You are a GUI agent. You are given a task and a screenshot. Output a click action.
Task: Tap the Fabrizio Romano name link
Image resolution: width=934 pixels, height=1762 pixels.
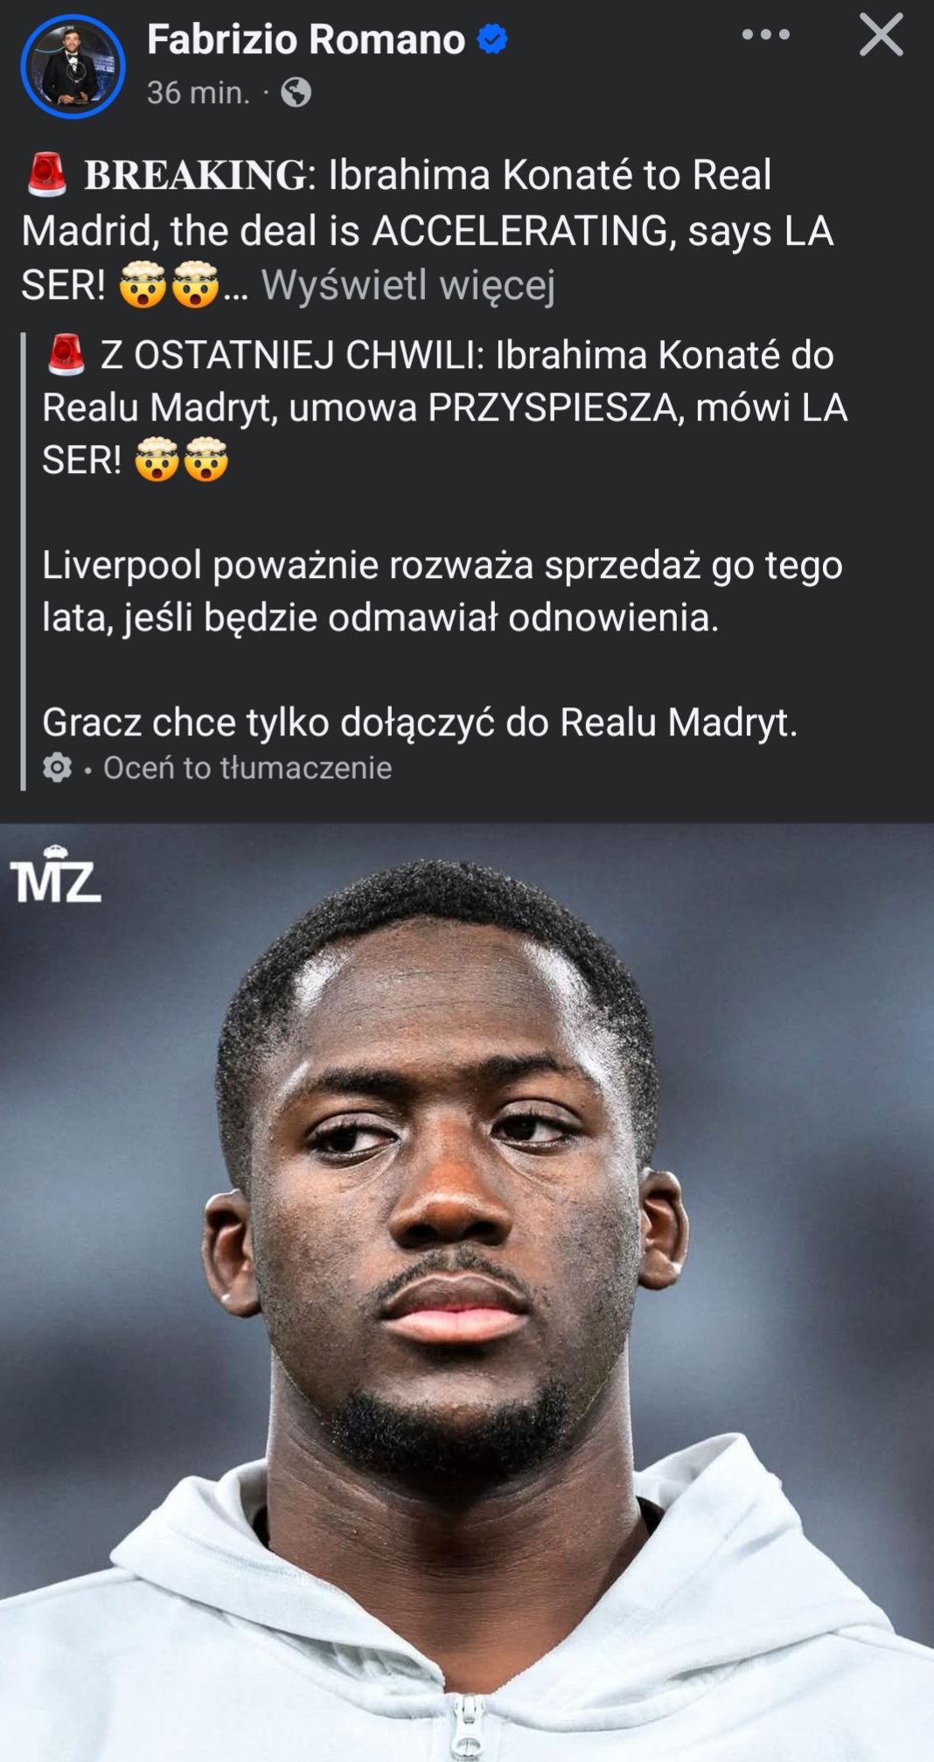306,39
